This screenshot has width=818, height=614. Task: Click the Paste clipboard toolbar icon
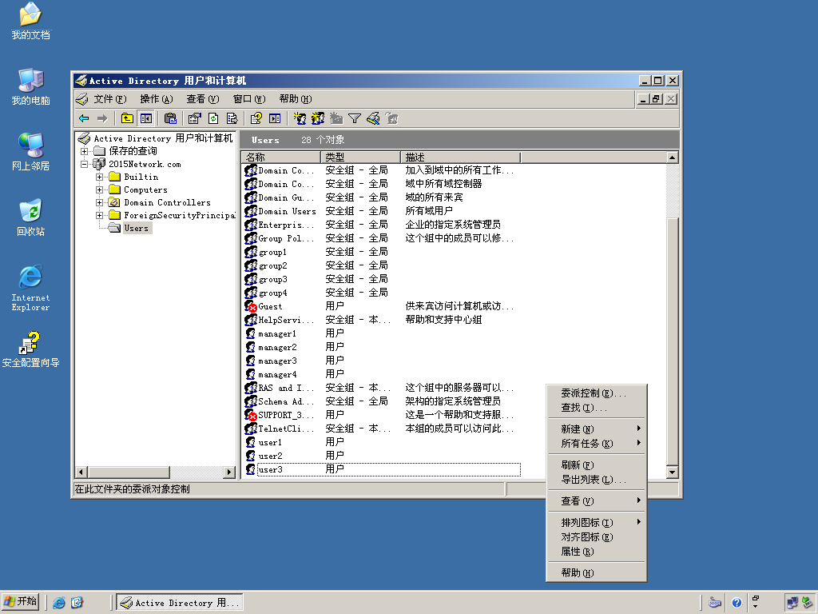[170, 118]
